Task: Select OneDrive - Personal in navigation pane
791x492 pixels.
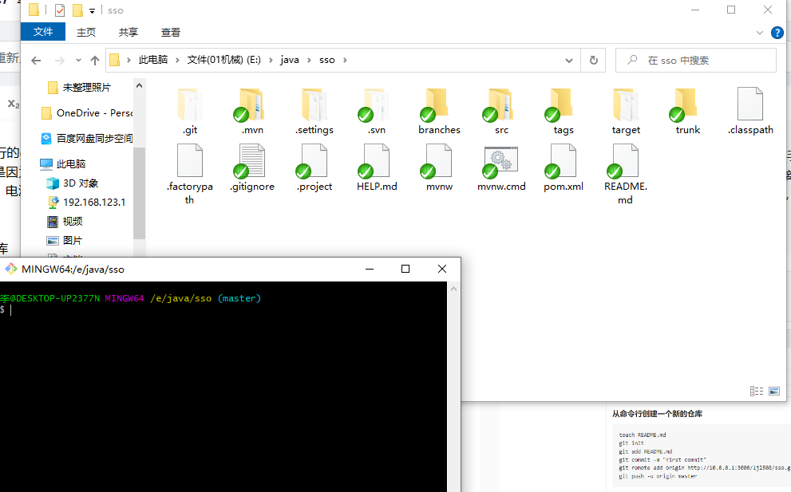Action: click(x=86, y=113)
